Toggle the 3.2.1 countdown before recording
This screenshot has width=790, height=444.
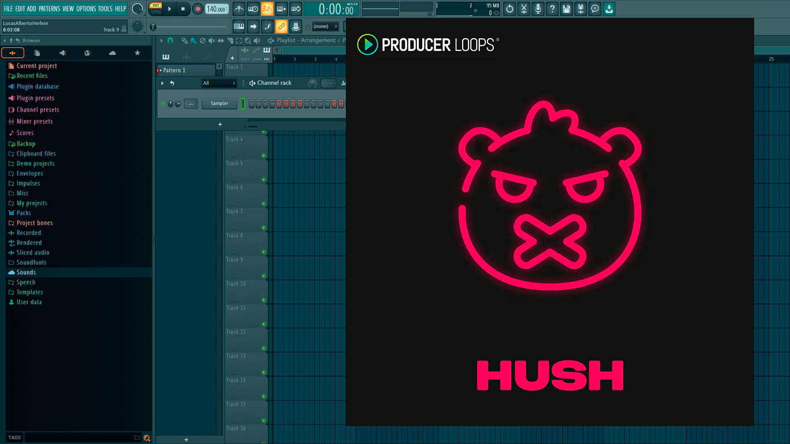pyautogui.click(x=267, y=9)
